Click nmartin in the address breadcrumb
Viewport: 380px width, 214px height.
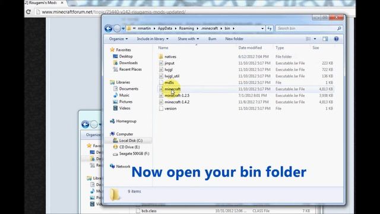(144, 29)
